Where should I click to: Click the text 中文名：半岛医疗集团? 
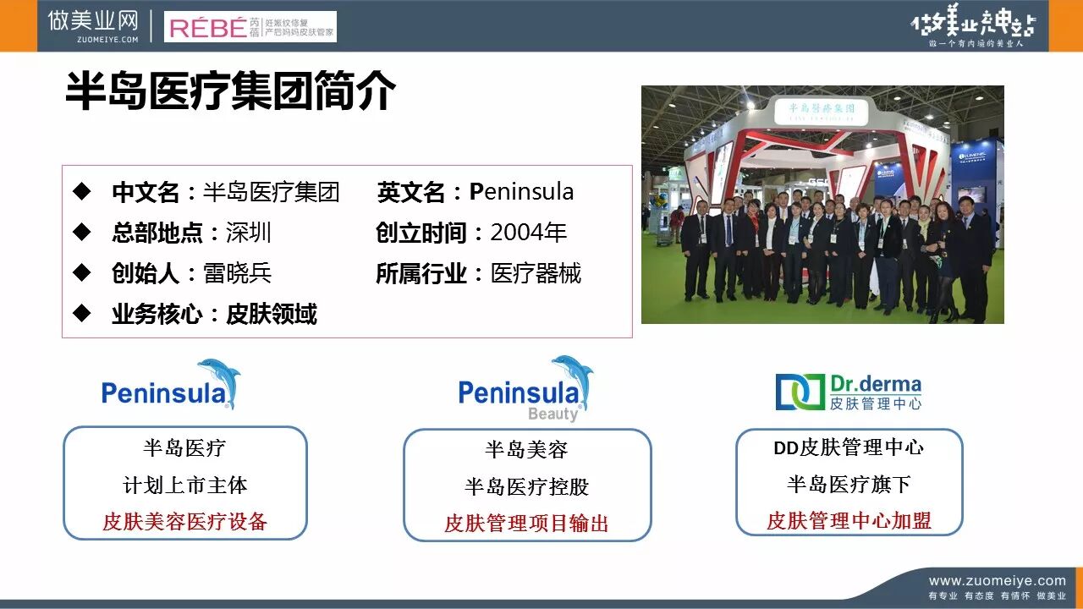[x=226, y=192]
